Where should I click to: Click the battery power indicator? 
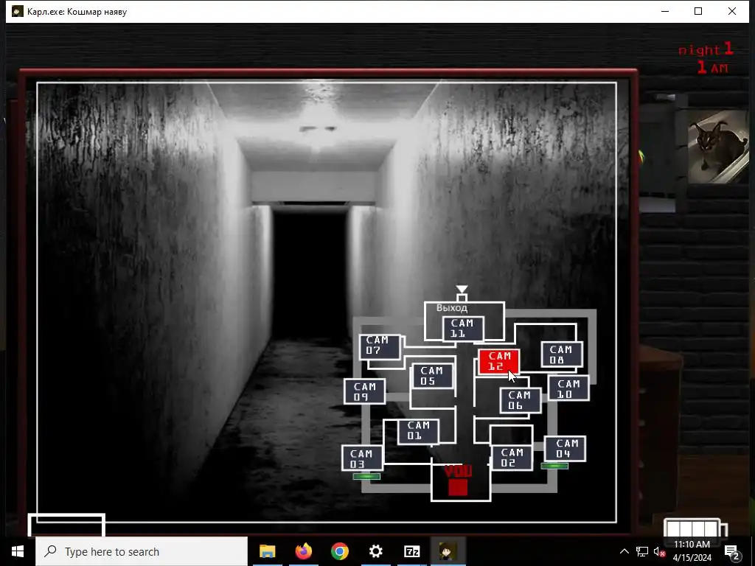pos(695,528)
